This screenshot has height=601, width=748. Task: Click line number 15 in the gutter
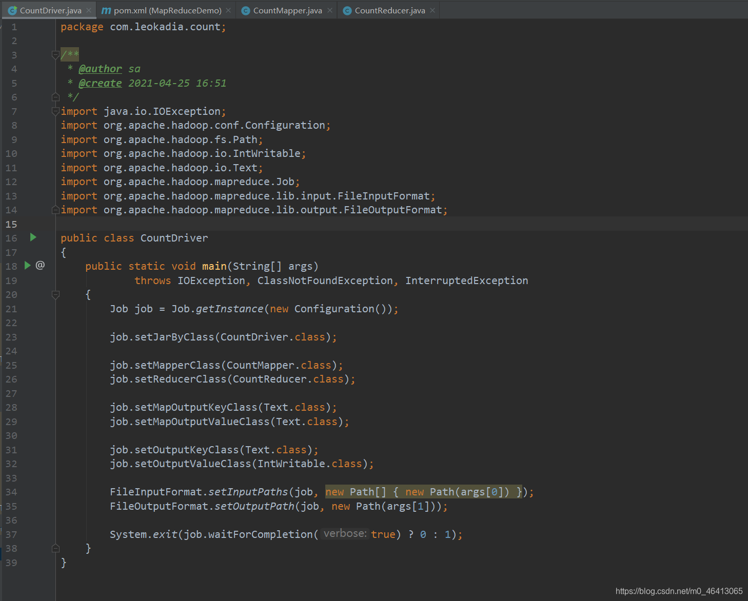tap(11, 224)
